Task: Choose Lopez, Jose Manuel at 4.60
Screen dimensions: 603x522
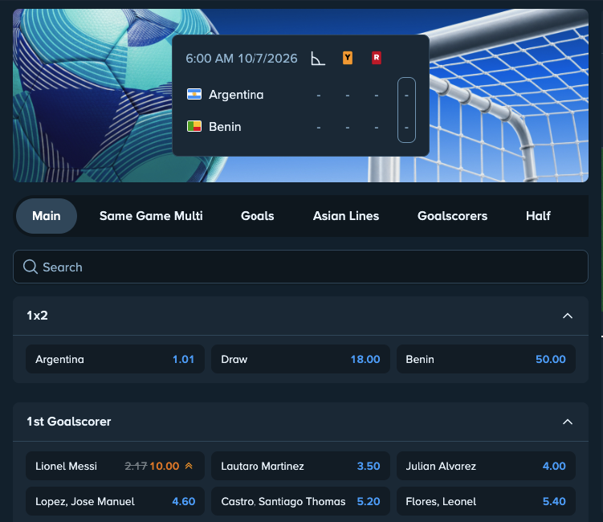Action: click(x=115, y=501)
